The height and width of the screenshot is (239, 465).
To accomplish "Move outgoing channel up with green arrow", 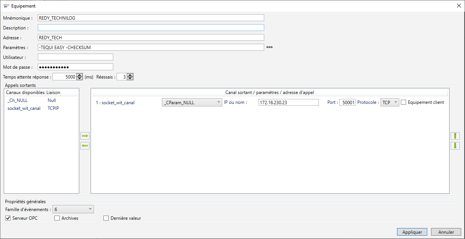I will point(455,136).
